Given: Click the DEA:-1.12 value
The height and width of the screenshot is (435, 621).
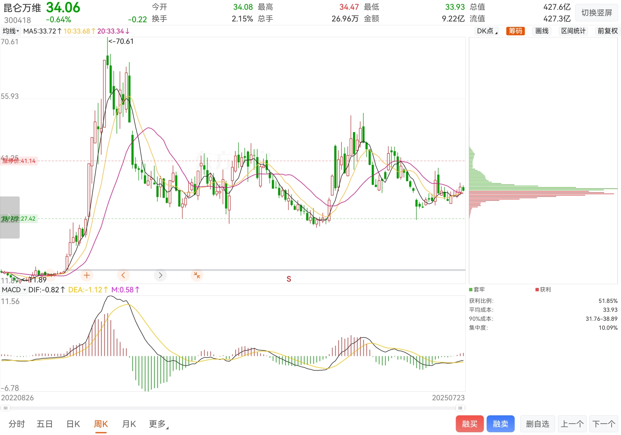Looking at the screenshot, I should (88, 290).
